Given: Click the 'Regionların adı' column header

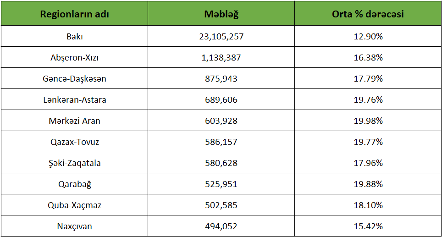Looking at the screenshot, I should click(x=74, y=14).
